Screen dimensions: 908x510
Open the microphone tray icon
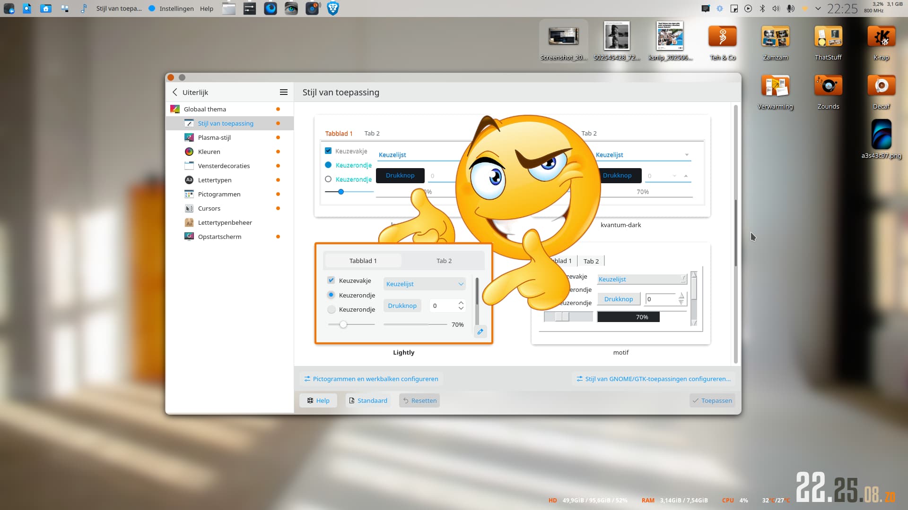790,8
